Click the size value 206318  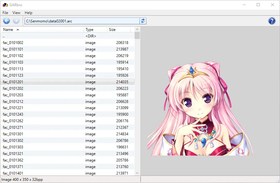tap(122, 43)
